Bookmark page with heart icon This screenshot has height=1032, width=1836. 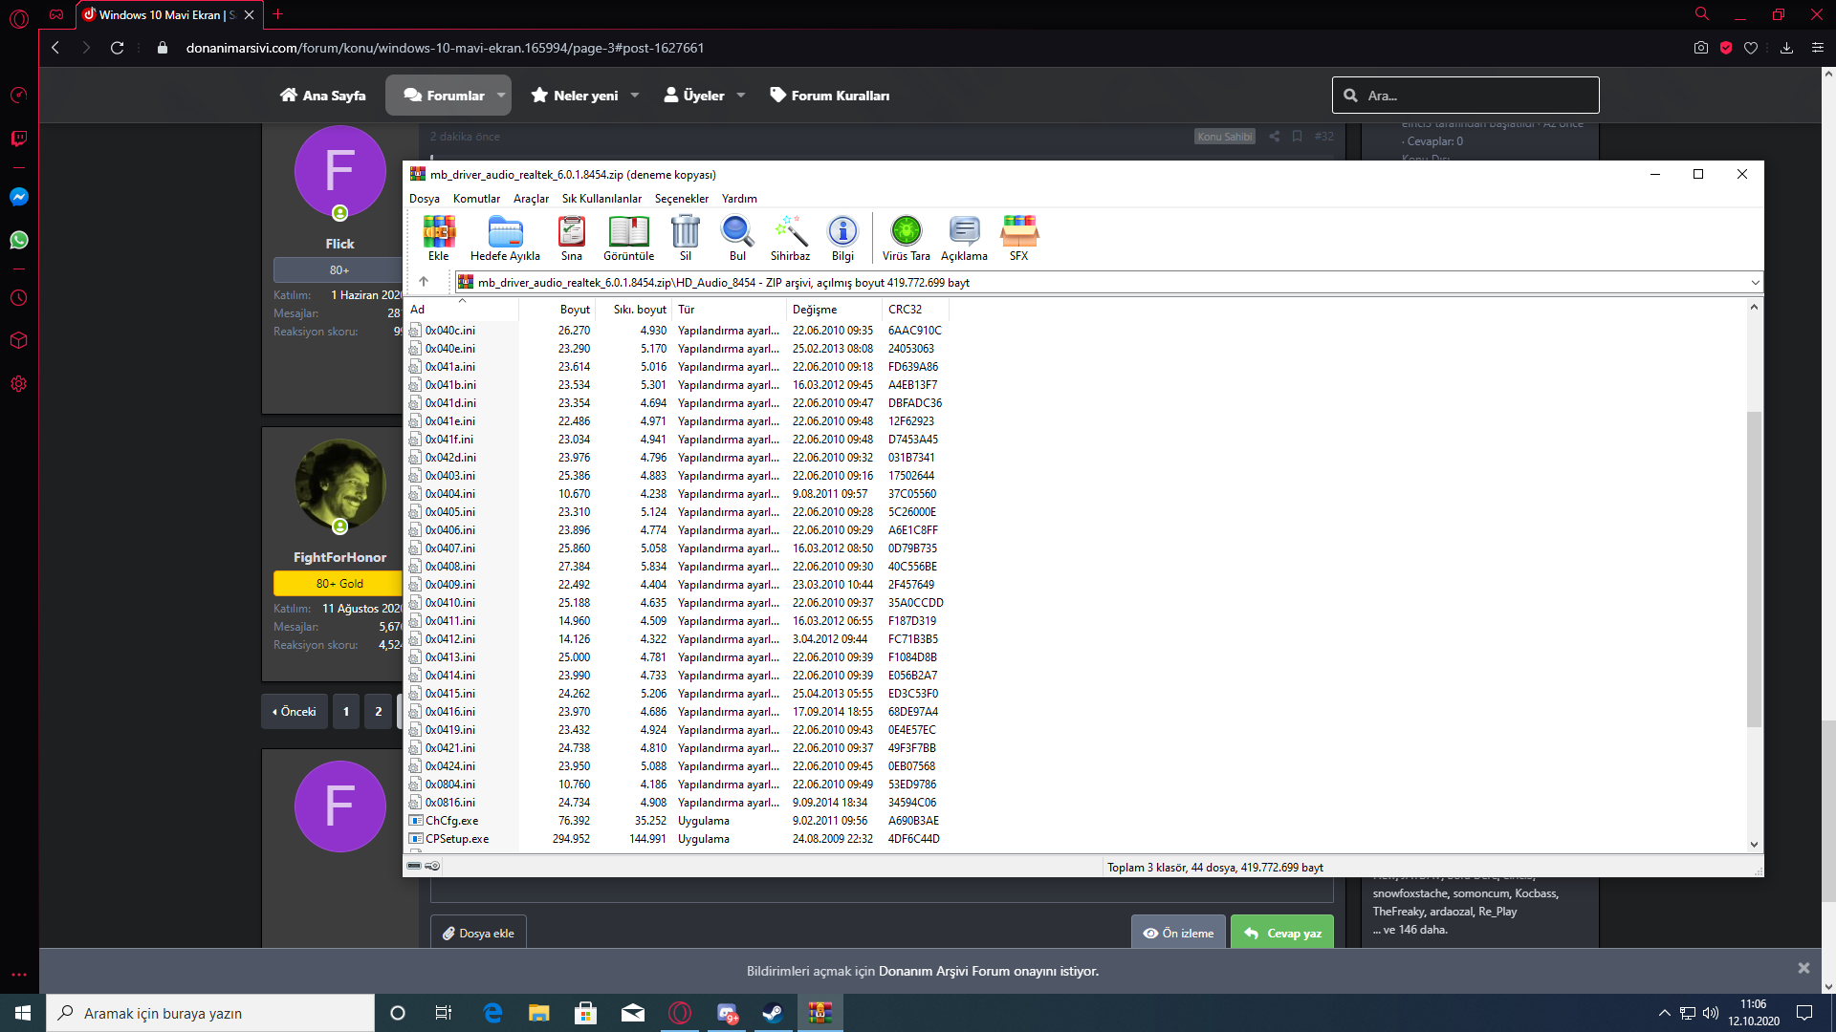click(x=1751, y=48)
